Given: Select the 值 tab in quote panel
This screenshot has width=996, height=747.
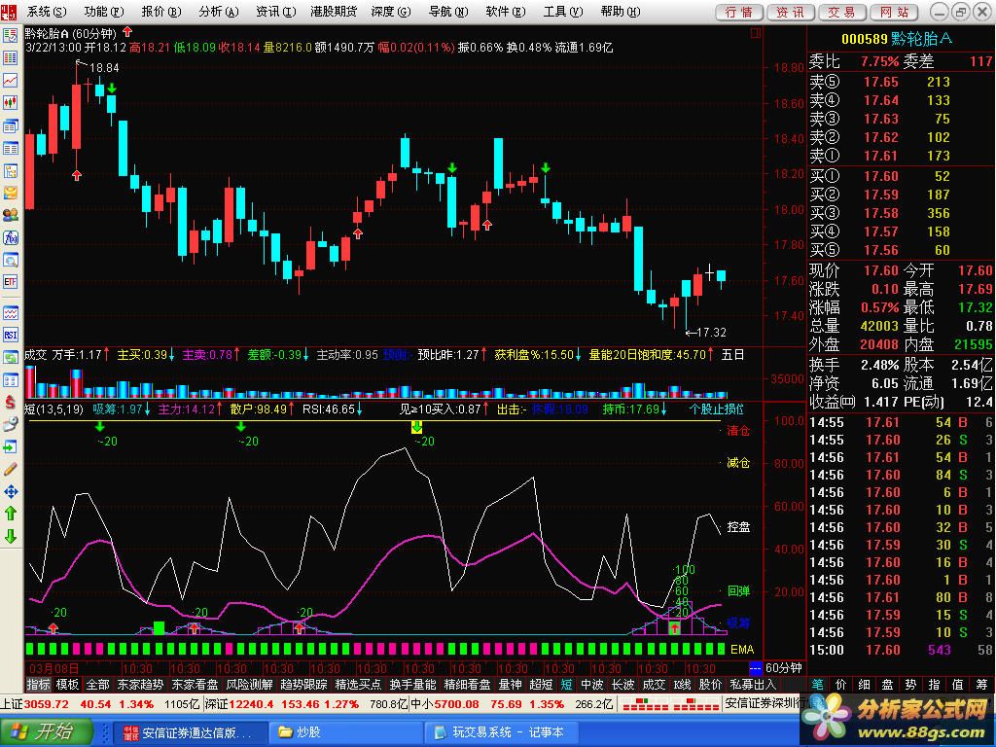Looking at the screenshot, I should pos(958,684).
